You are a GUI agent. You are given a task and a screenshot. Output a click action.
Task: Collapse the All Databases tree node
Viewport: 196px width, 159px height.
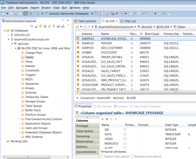point(5,31)
